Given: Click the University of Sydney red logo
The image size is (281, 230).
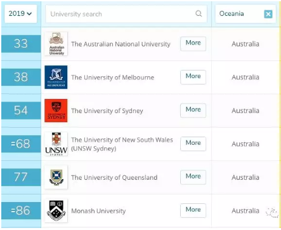Looking at the screenshot, I should tap(56, 111).
